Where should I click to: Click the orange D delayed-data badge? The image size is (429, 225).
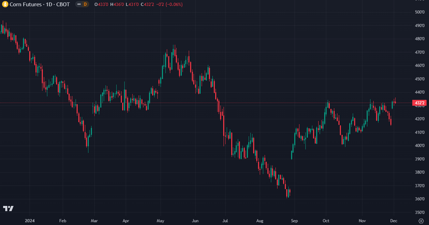pos(85,4)
